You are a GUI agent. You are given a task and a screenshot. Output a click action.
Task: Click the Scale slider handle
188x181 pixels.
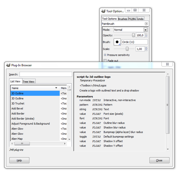(x=127, y=49)
